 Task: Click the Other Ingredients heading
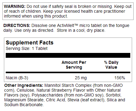[24, 85]
